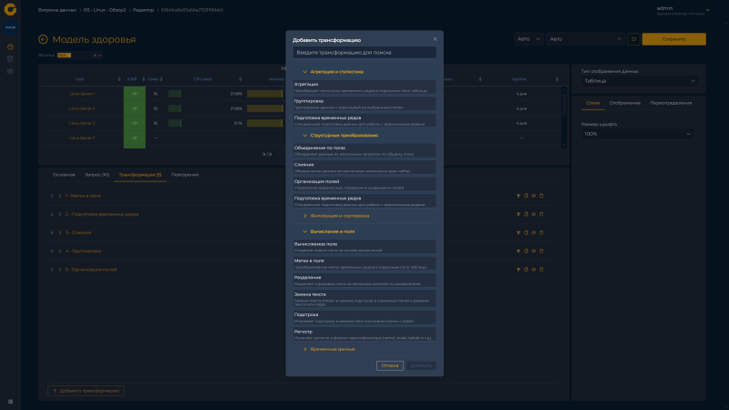The width and height of the screenshot is (729, 410).
Task: Grab the drag handle of 1 - Метки в поля
Action: [52, 196]
